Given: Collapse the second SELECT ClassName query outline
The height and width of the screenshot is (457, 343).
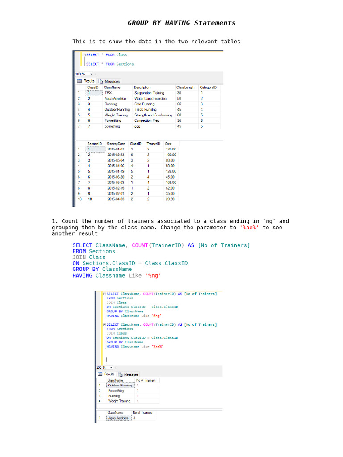Looking at the screenshot, I should [105, 324].
